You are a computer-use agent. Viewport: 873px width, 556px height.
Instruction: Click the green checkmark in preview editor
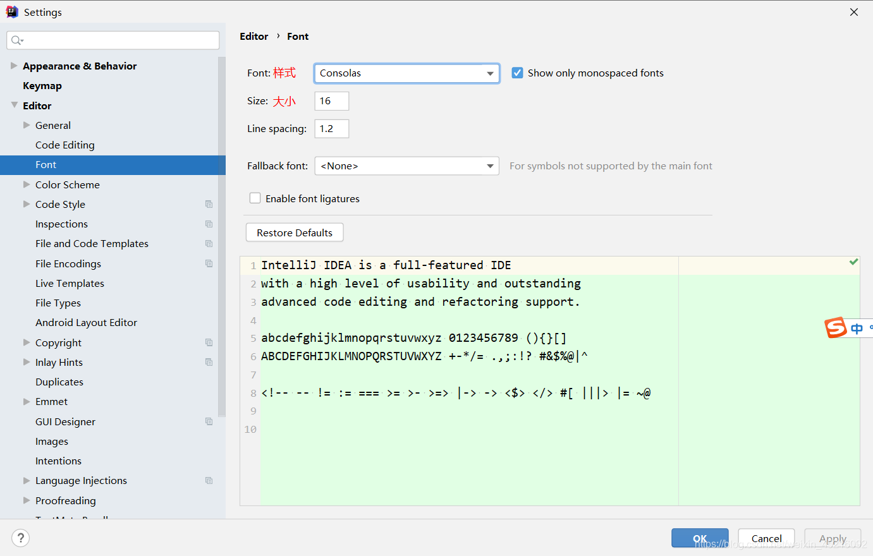tap(853, 262)
